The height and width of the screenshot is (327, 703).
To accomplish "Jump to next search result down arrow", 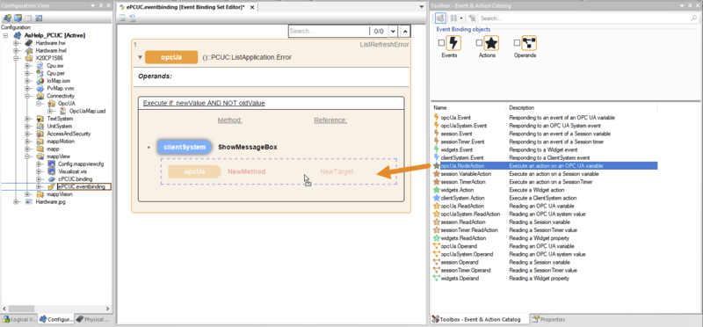I will (x=393, y=32).
